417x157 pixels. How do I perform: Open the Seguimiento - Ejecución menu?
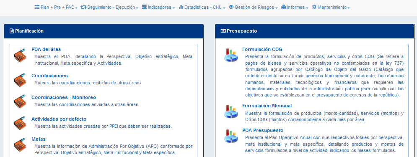pos(109,8)
